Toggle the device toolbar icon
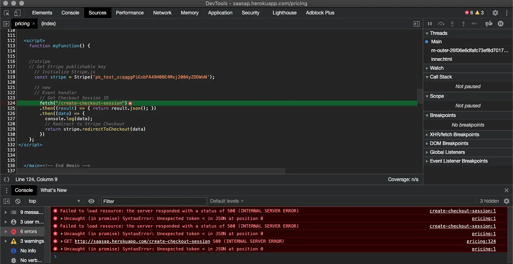This screenshot has width=513, height=264. tap(18, 13)
